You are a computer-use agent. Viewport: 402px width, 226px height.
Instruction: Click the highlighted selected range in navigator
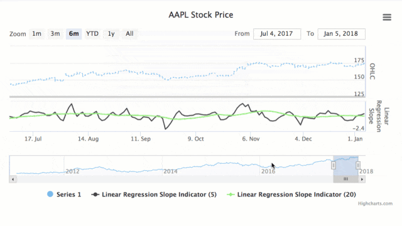pos(345,165)
